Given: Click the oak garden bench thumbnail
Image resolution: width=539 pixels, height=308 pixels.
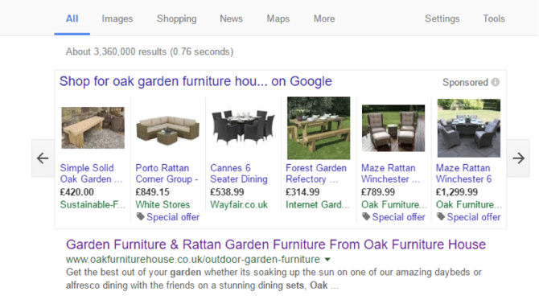Looking at the screenshot, I should tap(93, 128).
